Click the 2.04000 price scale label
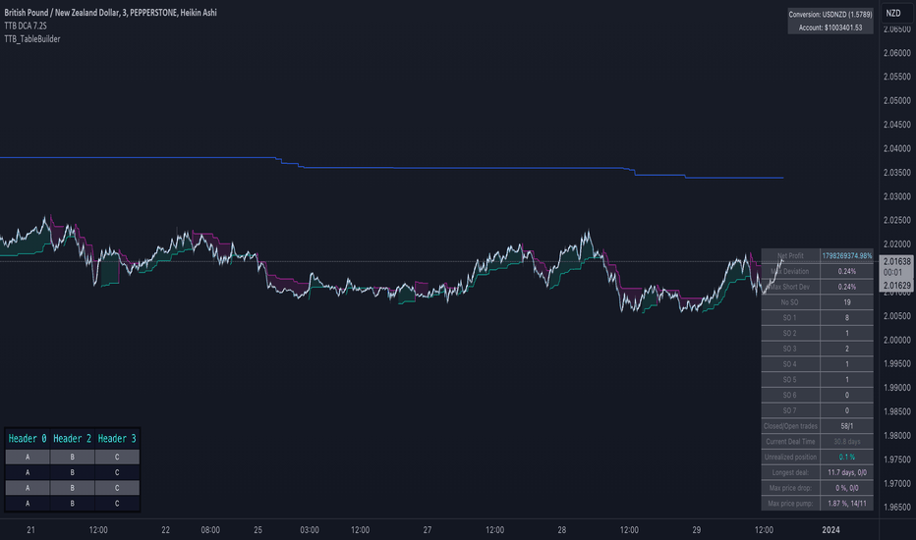The height and width of the screenshot is (540, 916). coord(896,149)
